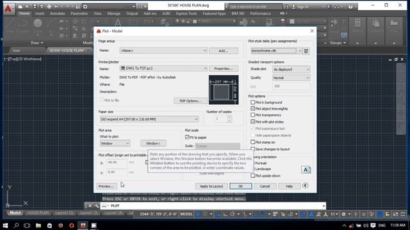Open the plot style table editor icon
The width and height of the screenshot is (410, 230).
[x=306, y=51]
